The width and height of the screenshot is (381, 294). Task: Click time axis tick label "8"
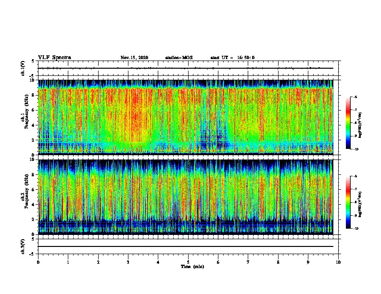pyautogui.click(x=278, y=262)
